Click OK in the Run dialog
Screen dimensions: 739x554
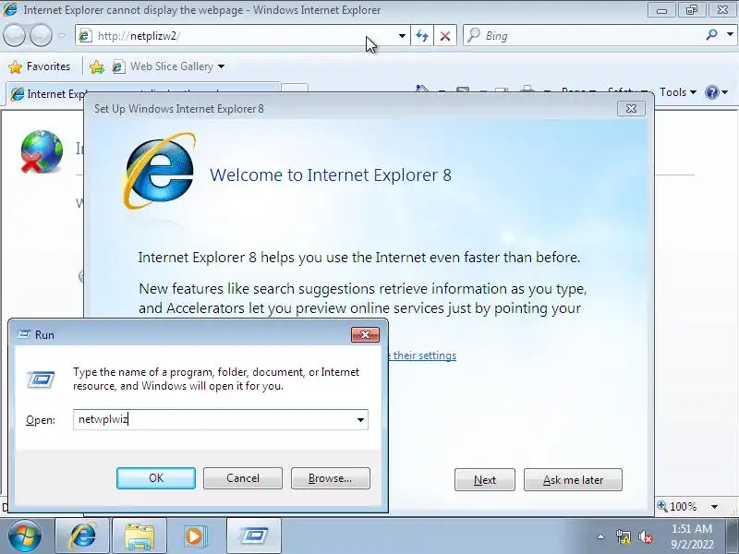[x=156, y=478]
